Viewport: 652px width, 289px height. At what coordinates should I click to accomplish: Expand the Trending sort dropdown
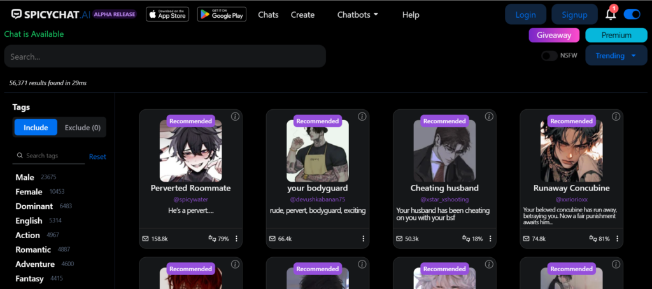pos(616,56)
